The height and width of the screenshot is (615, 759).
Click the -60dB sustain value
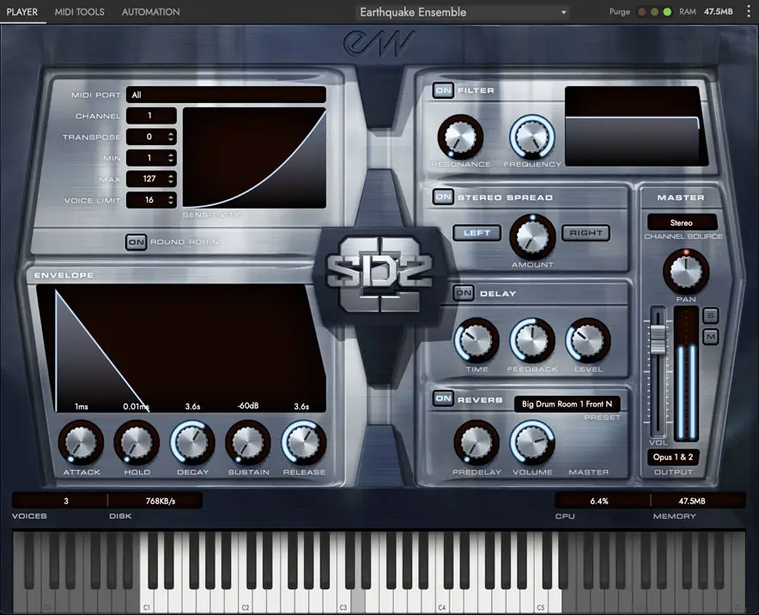(248, 405)
